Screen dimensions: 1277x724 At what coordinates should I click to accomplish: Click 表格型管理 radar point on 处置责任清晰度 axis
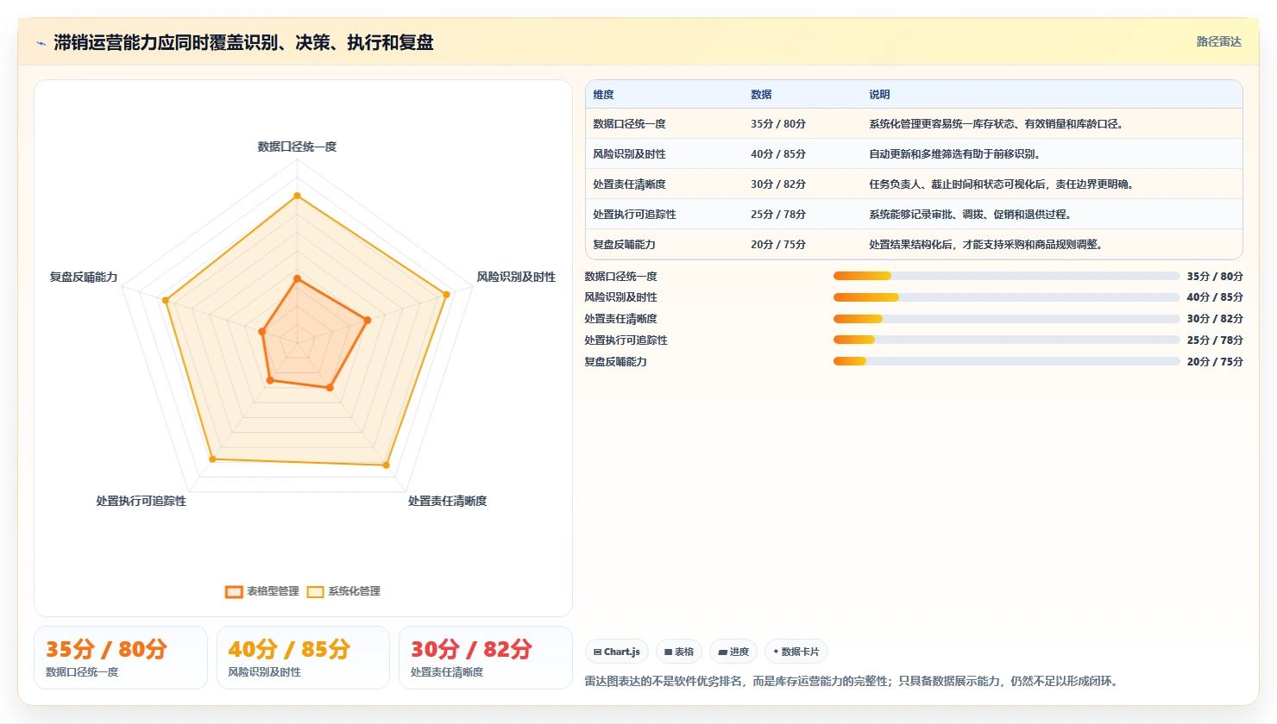click(x=330, y=388)
